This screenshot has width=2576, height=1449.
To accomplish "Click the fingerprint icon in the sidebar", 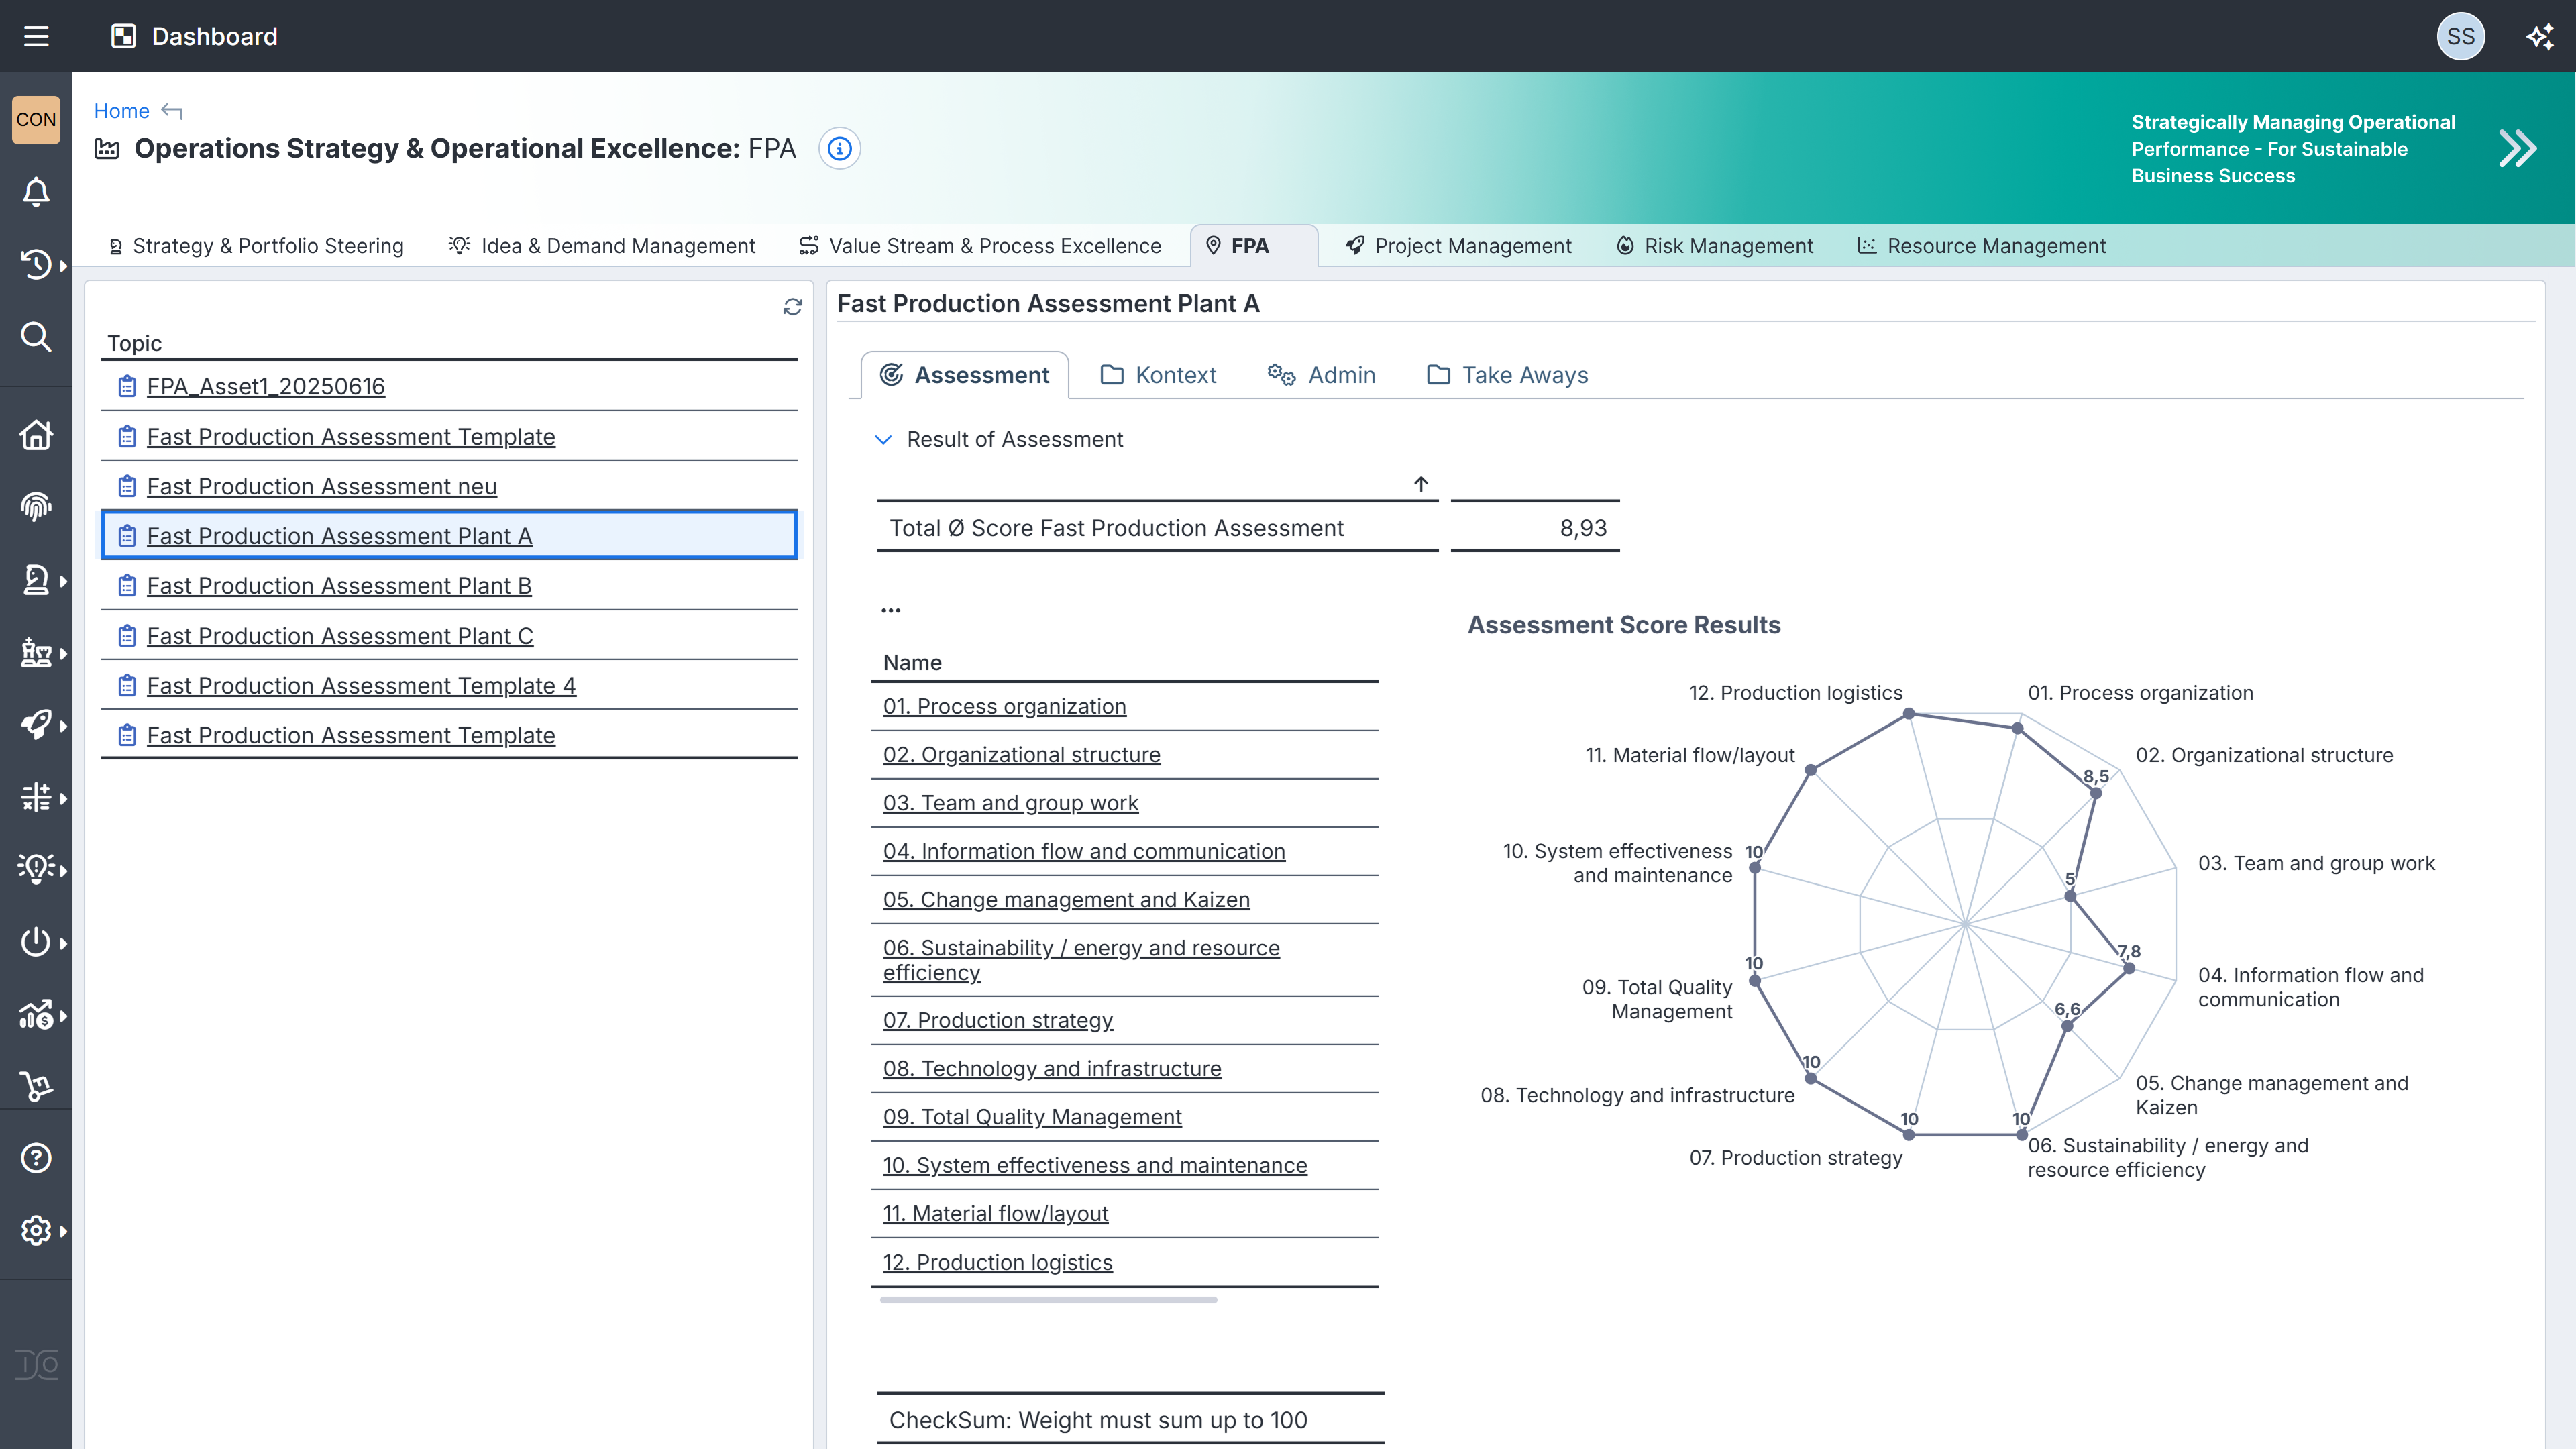I will pyautogui.click(x=36, y=507).
